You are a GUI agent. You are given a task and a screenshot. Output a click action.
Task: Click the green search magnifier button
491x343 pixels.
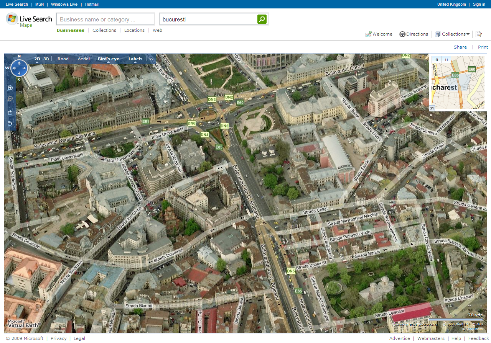(x=262, y=19)
